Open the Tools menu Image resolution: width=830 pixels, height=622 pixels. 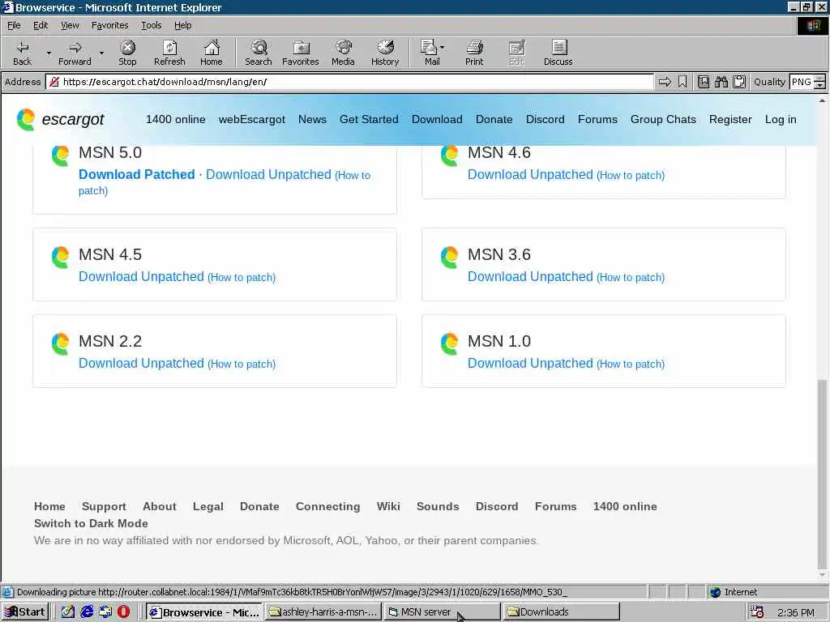pos(151,25)
